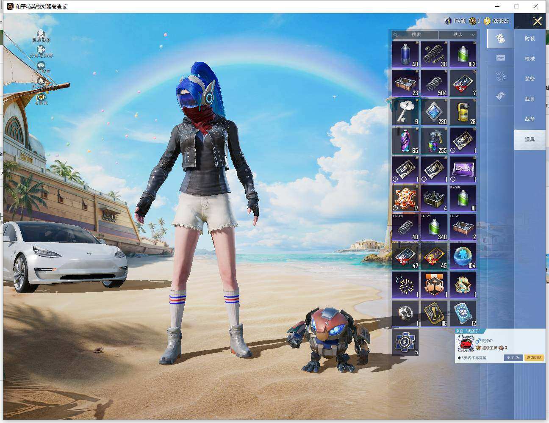Select the green paint can item with count 163

click(463, 54)
